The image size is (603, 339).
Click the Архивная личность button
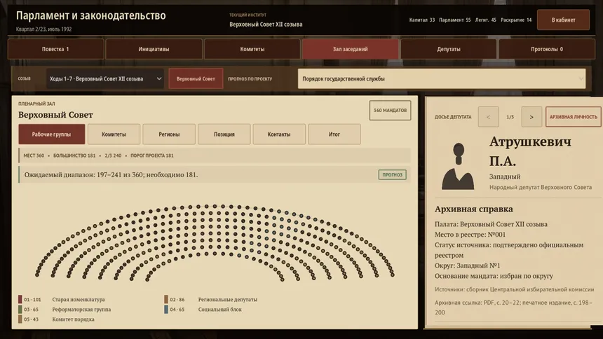pyautogui.click(x=574, y=117)
